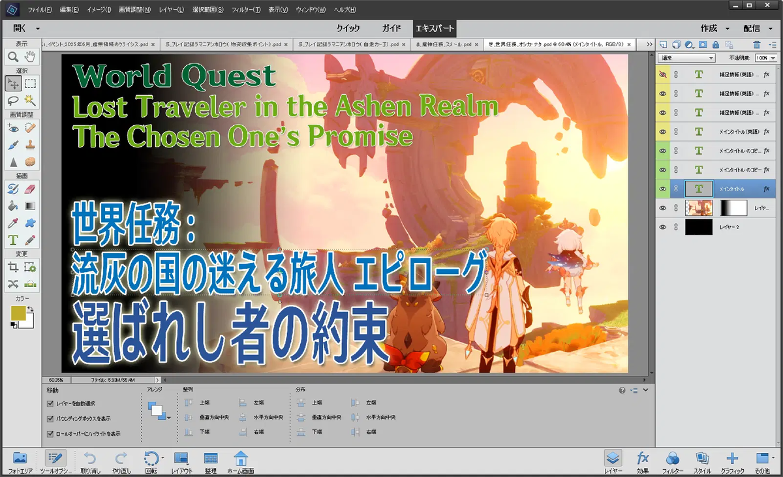The width and height of the screenshot is (783, 477).
Task: Switch to クイック mode tab
Action: coord(348,29)
